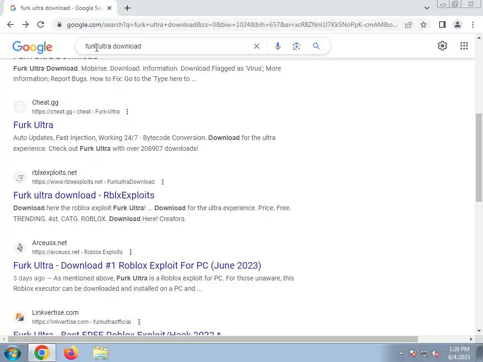Click the rblxexploits.net favicon
Viewport: 483px width, 362px height.
pyautogui.click(x=20, y=177)
